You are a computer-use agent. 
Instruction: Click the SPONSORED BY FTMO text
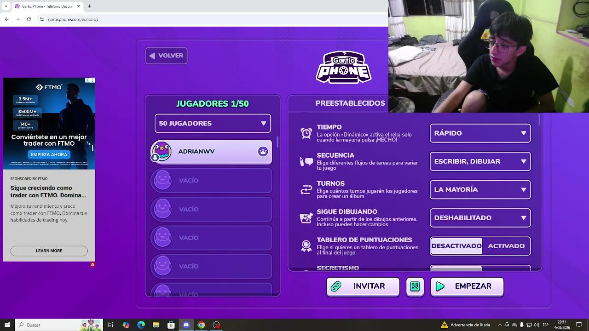tap(29, 179)
